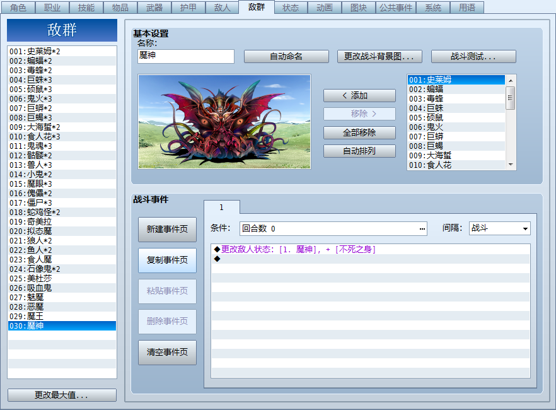Switch to the 系统 tab
The image size is (556, 410).
pyautogui.click(x=433, y=8)
